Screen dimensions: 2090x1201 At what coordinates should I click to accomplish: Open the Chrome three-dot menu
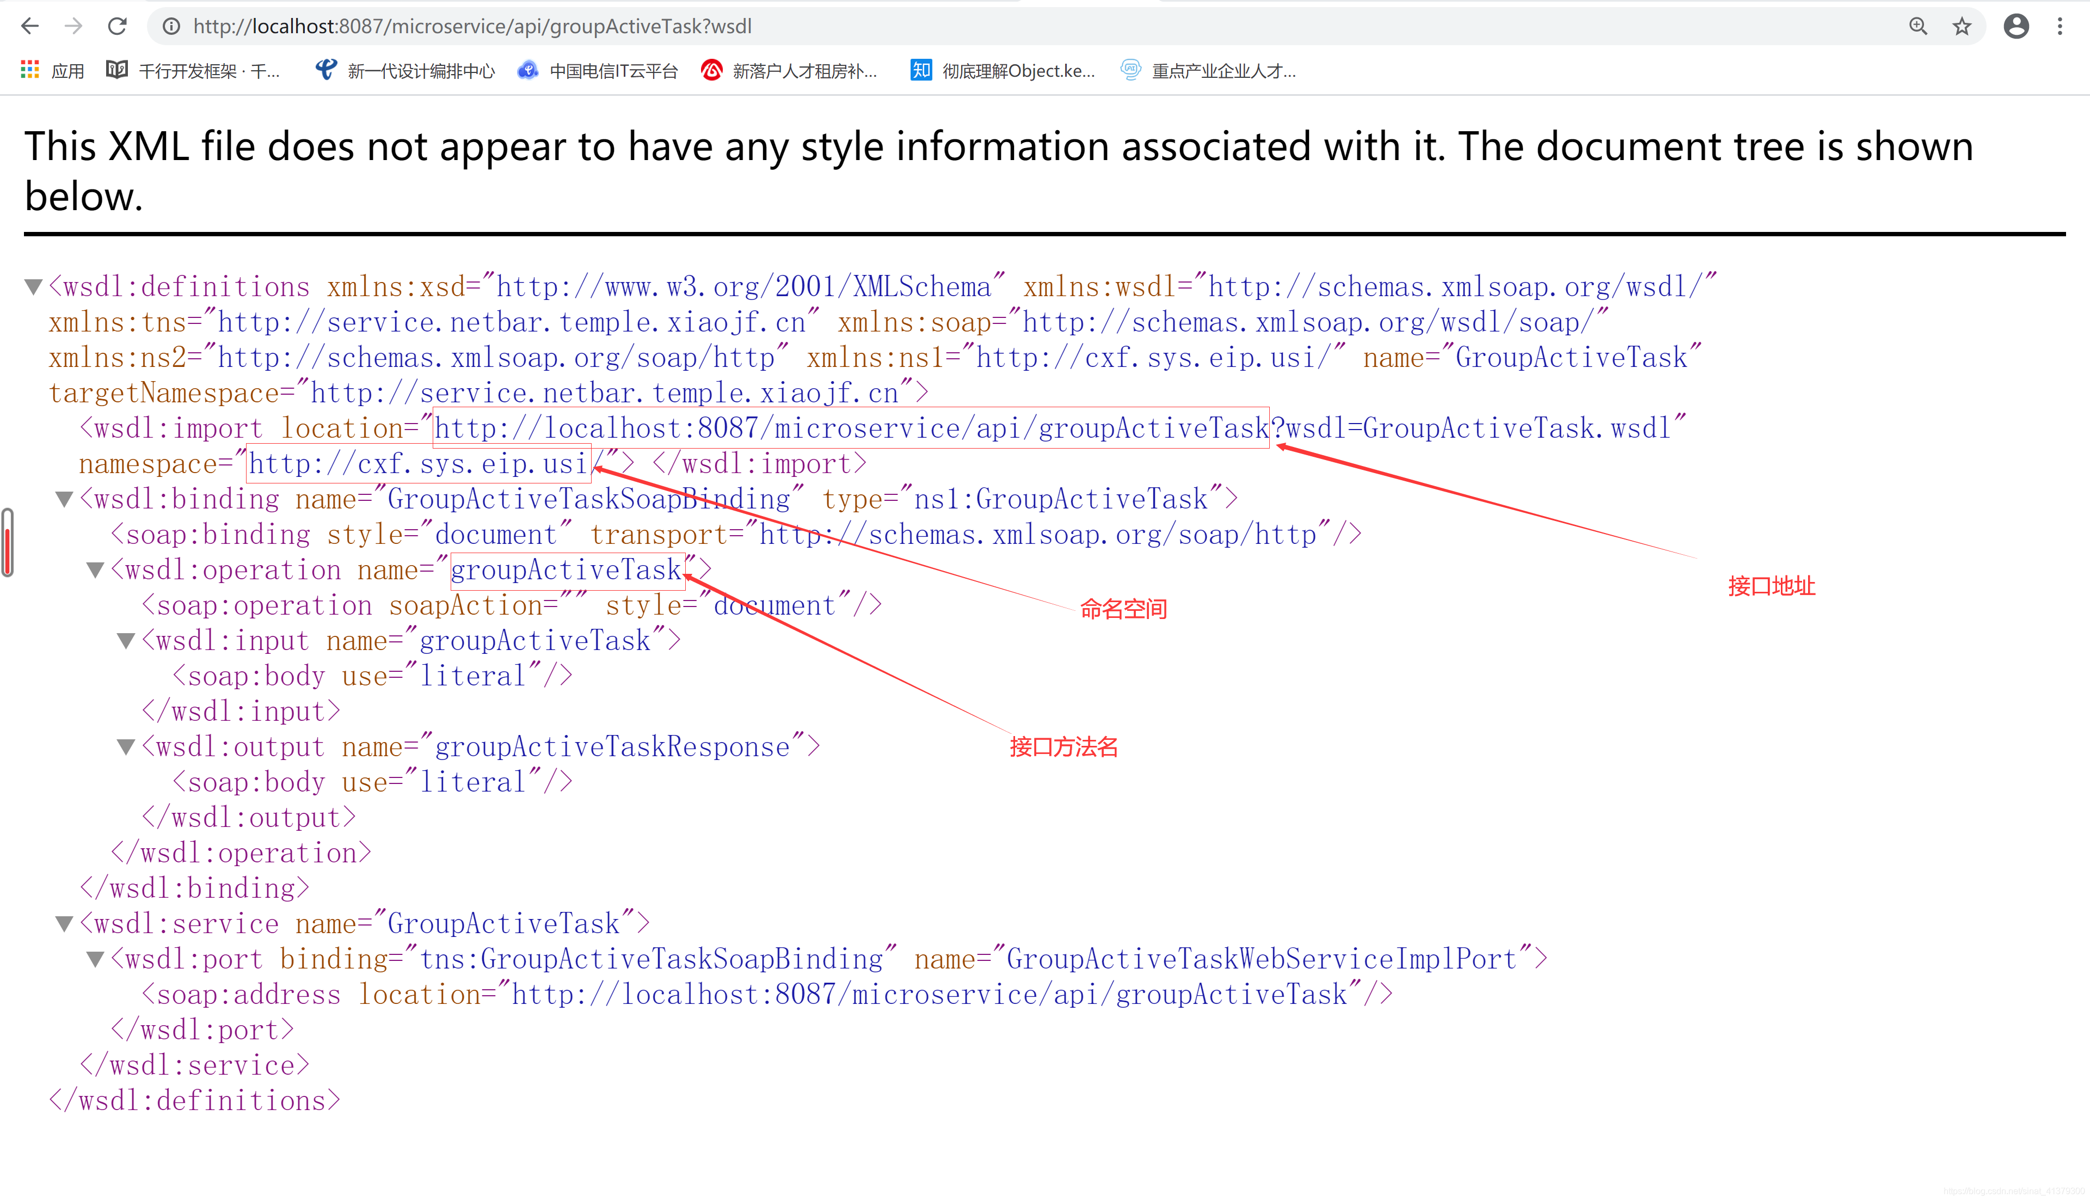click(x=2060, y=26)
